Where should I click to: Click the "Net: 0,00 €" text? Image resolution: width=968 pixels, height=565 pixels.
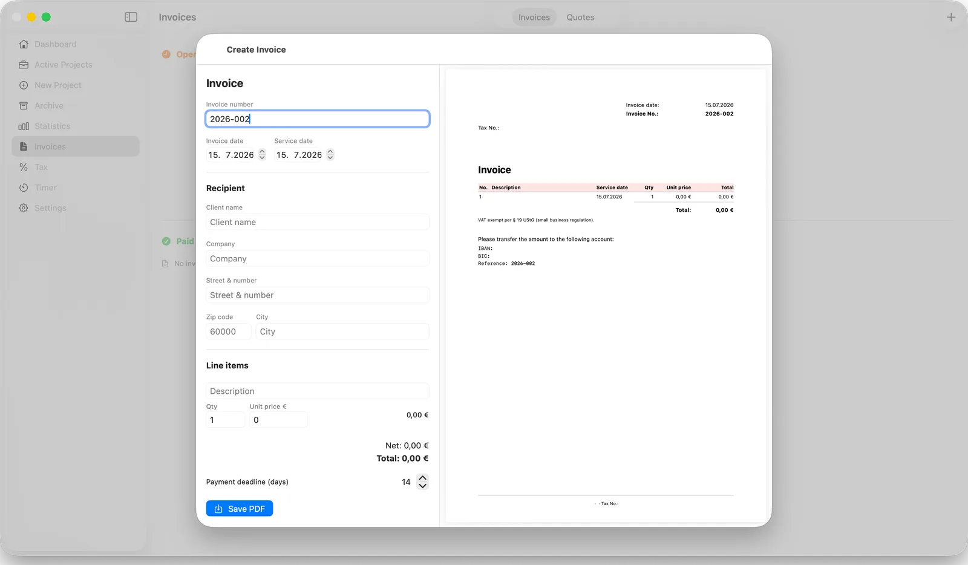click(407, 445)
